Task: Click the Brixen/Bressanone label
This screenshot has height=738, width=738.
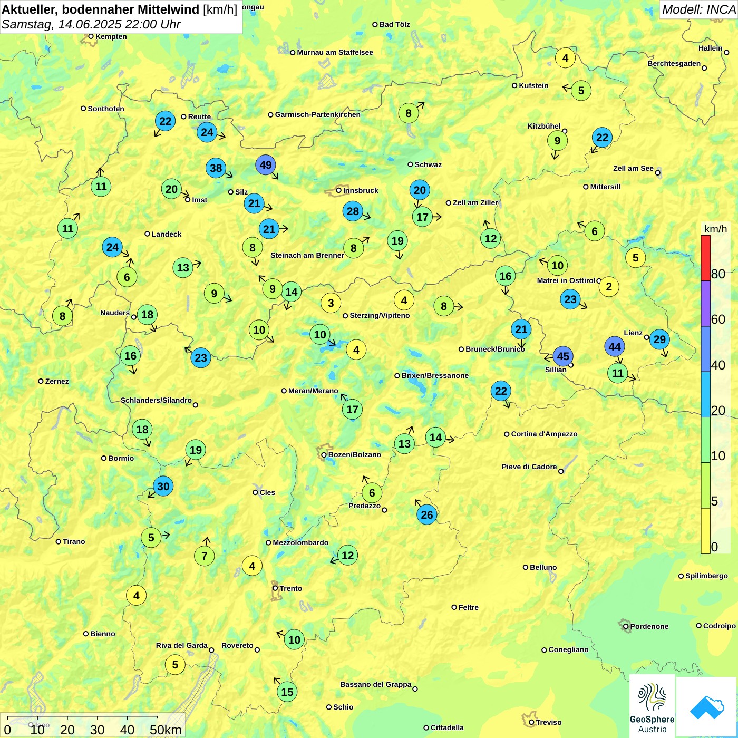Action: (435, 375)
